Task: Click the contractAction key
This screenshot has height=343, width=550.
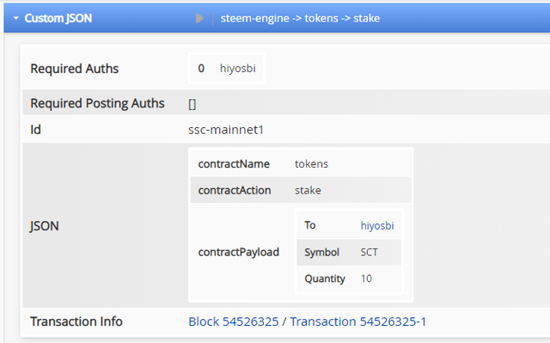Action: click(235, 190)
